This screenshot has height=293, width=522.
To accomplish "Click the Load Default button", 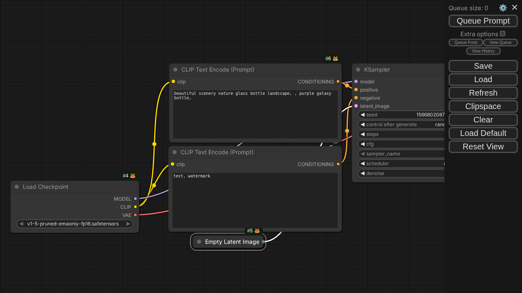I will (x=483, y=133).
